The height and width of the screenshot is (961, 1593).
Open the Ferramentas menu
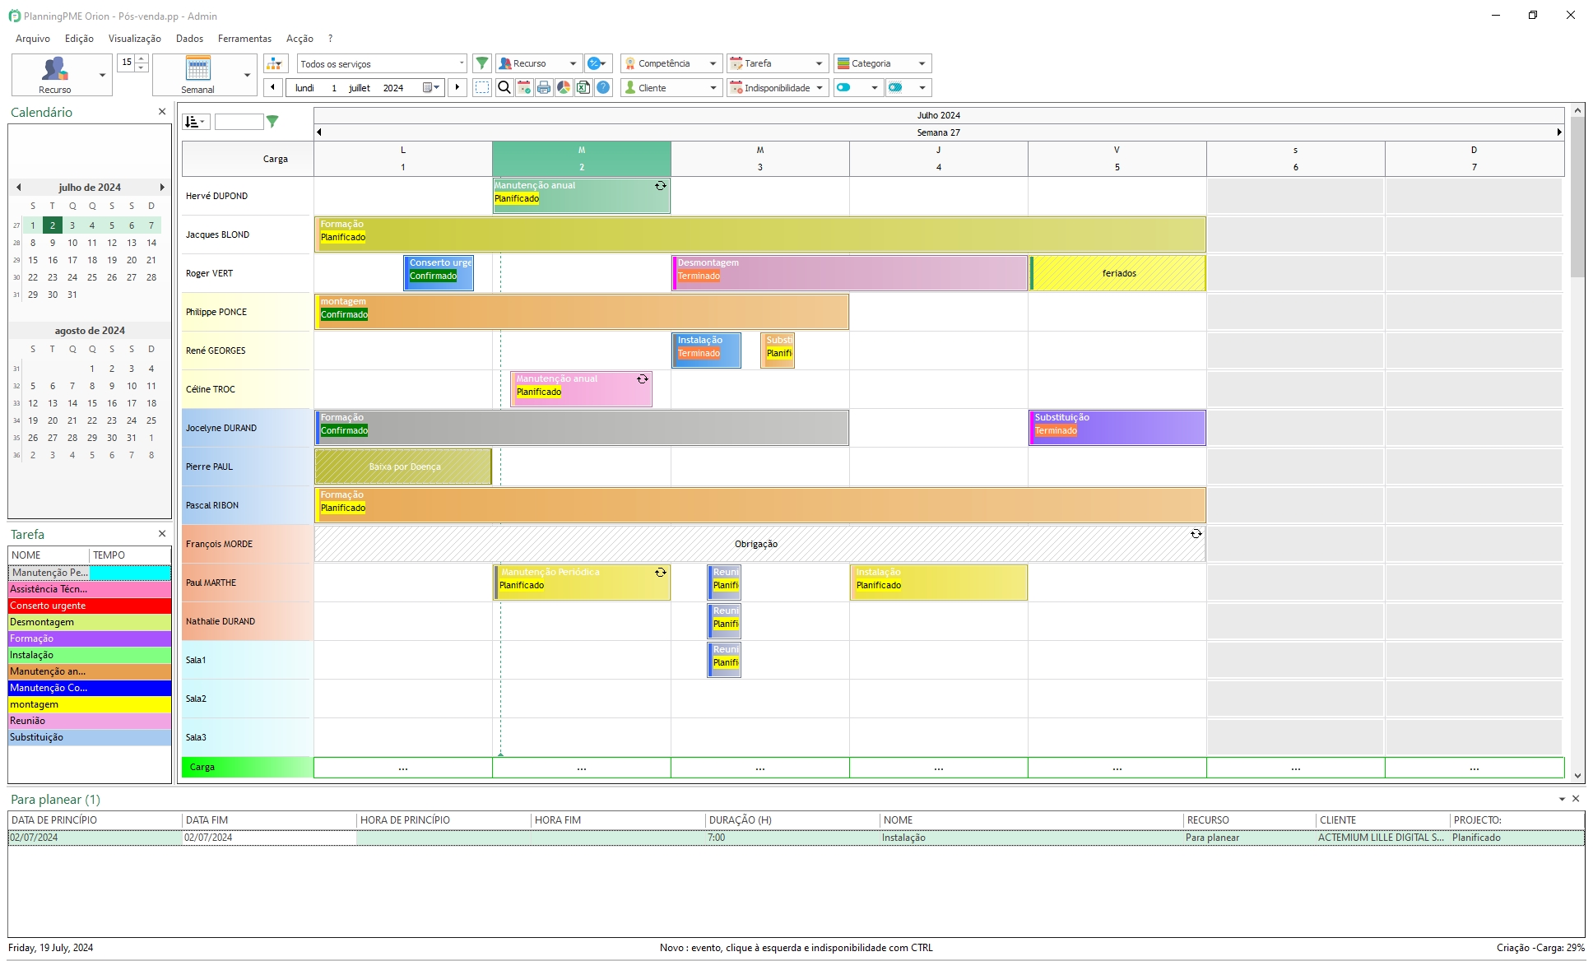click(x=244, y=39)
